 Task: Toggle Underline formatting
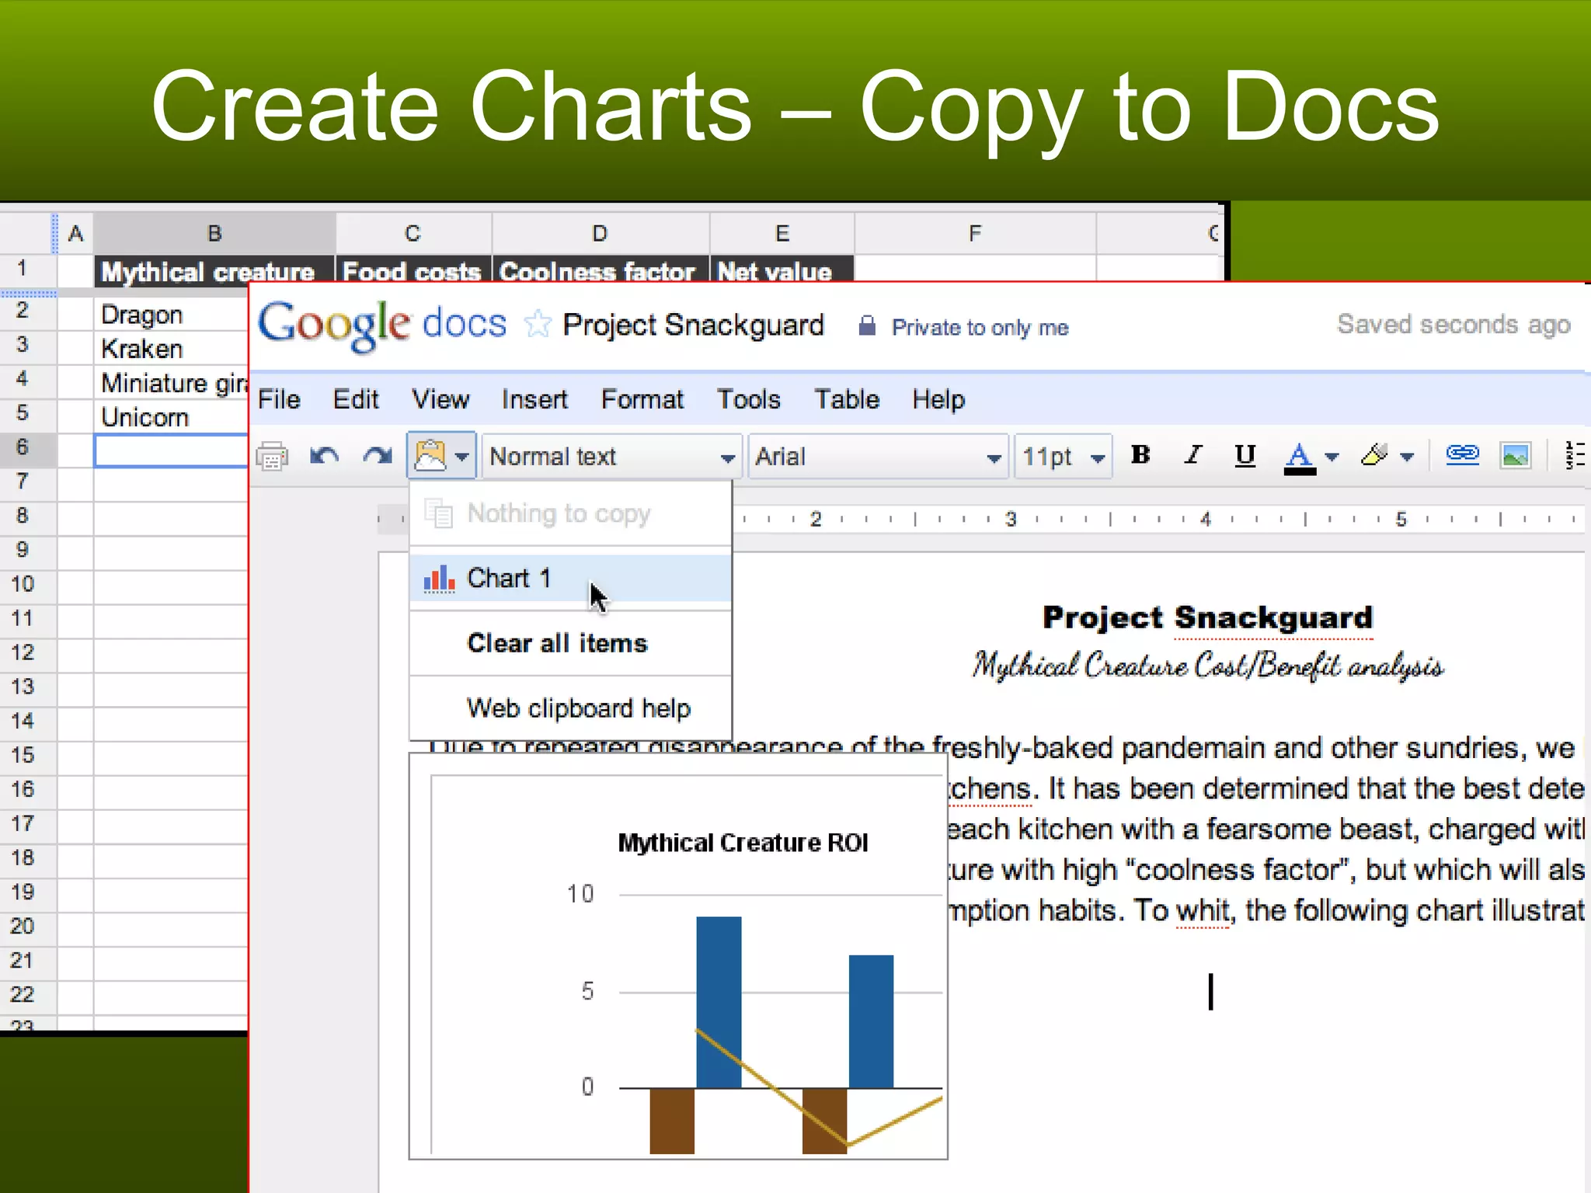click(1245, 455)
